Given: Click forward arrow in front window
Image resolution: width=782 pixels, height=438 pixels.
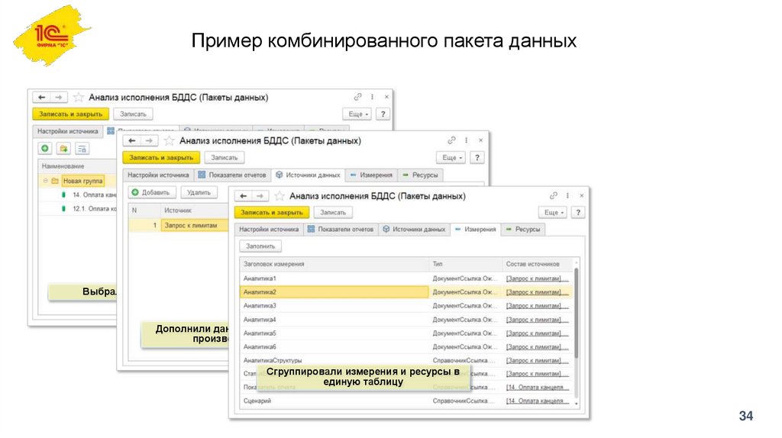Looking at the screenshot, I should click(260, 196).
